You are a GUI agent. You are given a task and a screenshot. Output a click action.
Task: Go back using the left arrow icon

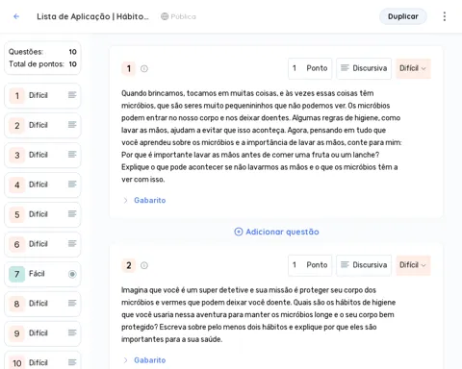pyautogui.click(x=16, y=16)
